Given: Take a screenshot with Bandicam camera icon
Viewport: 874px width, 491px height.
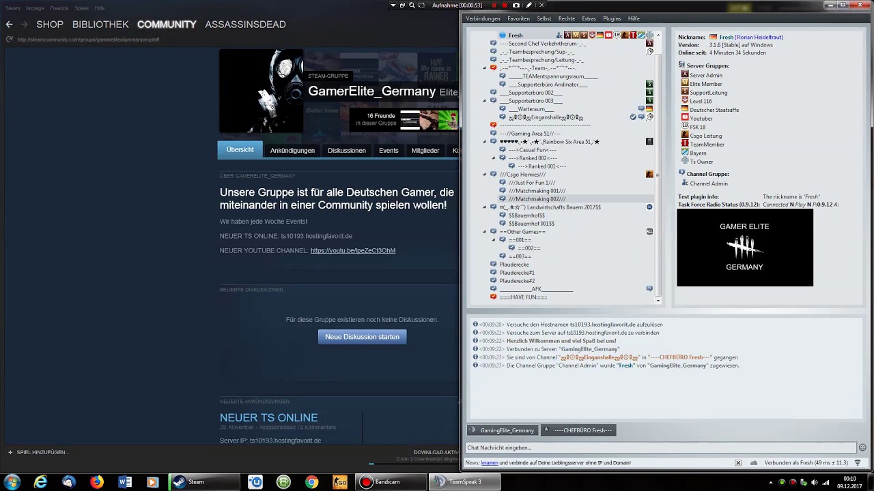Looking at the screenshot, I should coord(516,5).
